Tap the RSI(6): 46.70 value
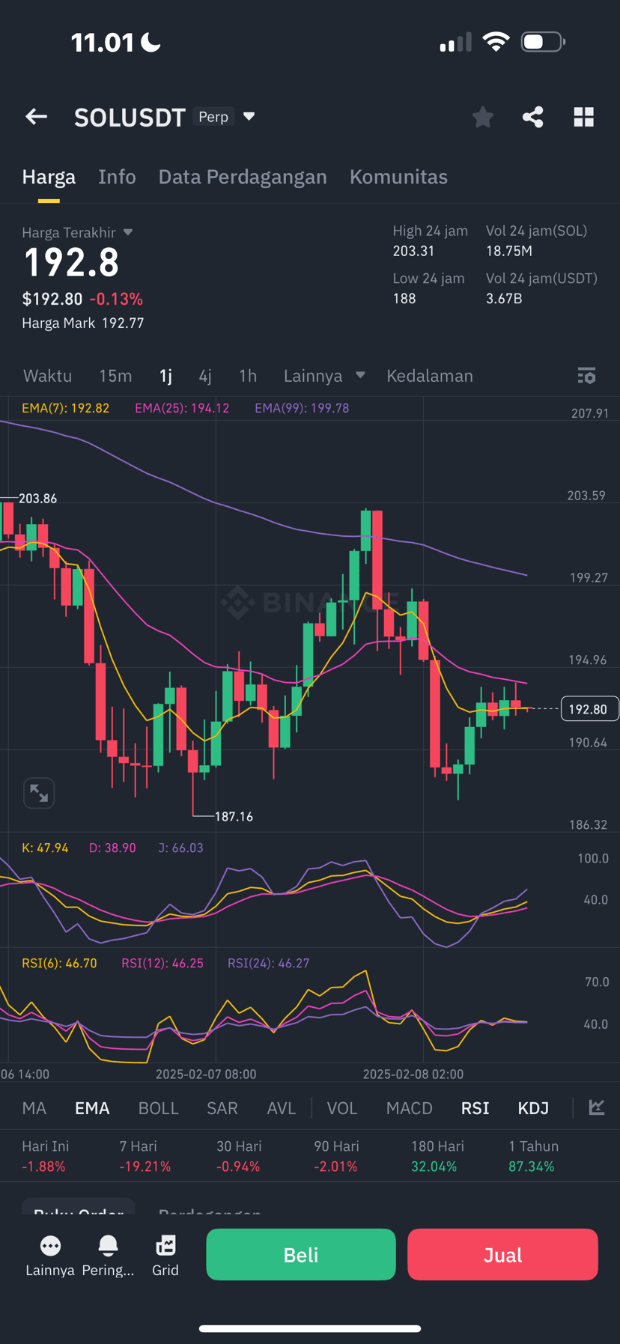 pos(59,963)
